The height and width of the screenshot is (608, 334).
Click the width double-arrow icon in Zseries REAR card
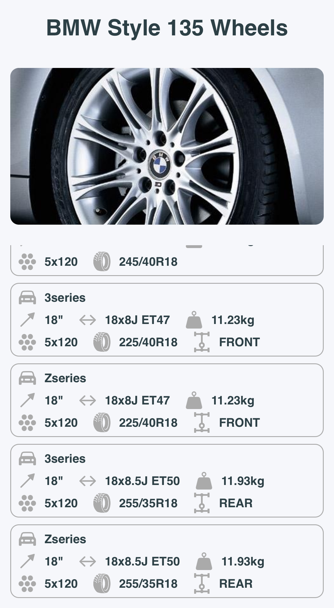coord(87,561)
